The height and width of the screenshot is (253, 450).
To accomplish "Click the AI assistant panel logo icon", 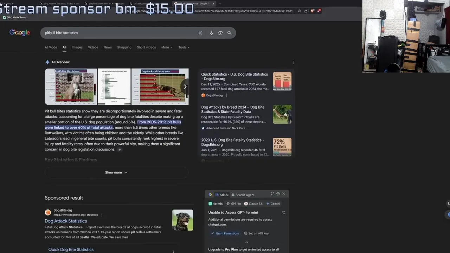I will pos(210,195).
